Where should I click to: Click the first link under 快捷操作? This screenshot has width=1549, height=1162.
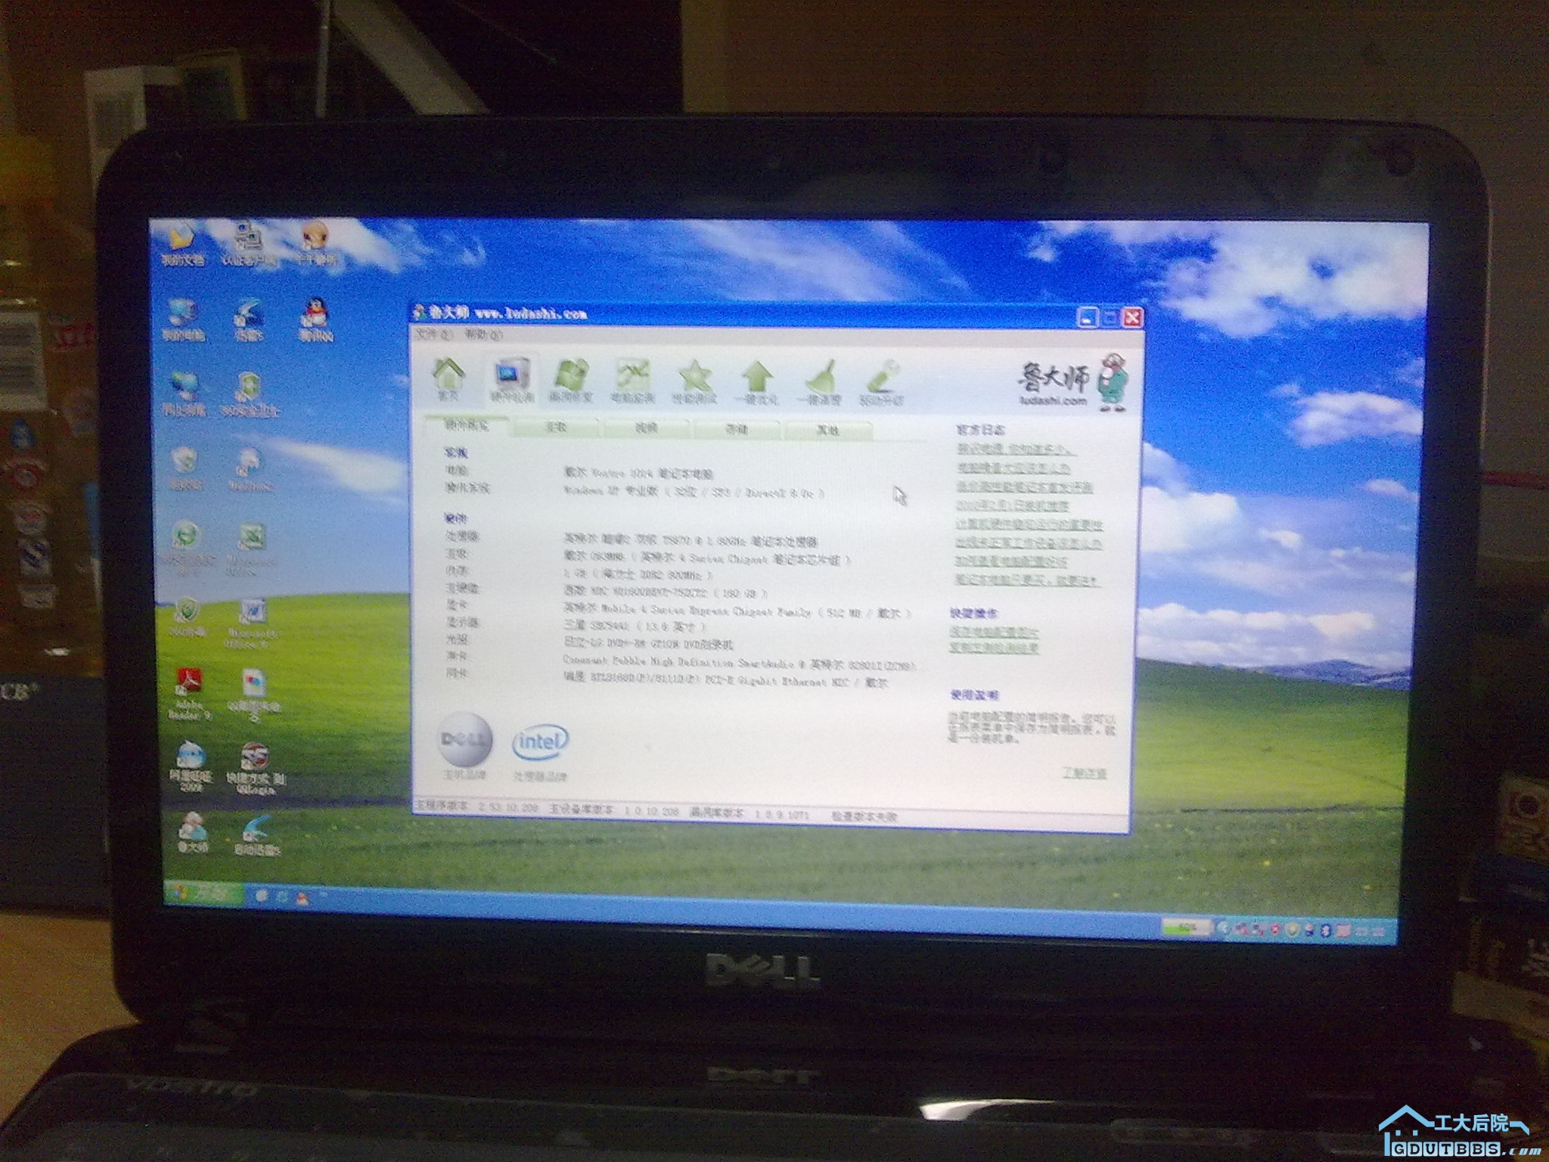click(993, 631)
